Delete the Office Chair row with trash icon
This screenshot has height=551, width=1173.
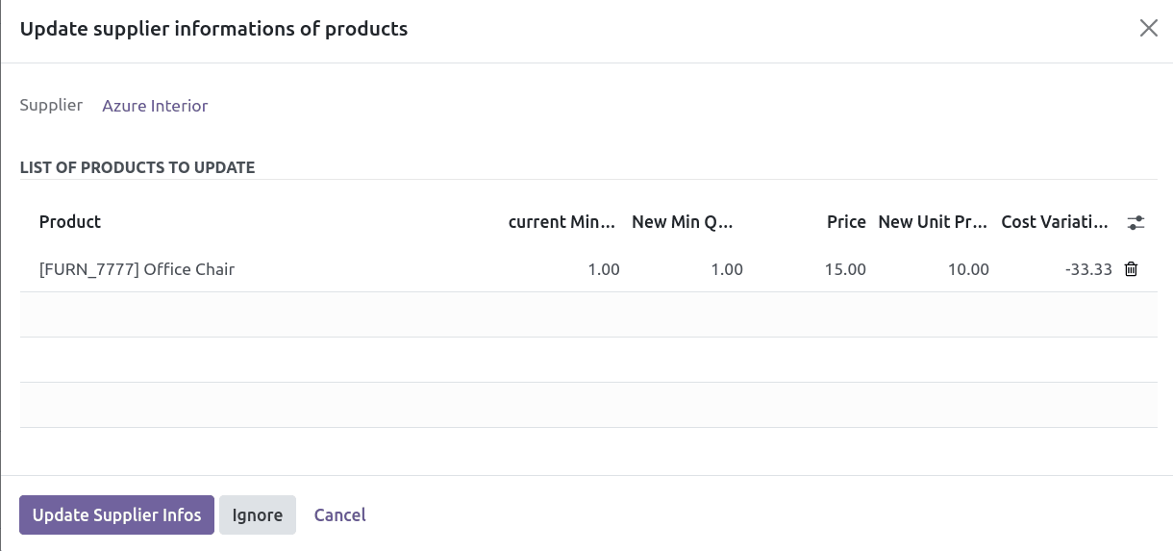click(1131, 269)
